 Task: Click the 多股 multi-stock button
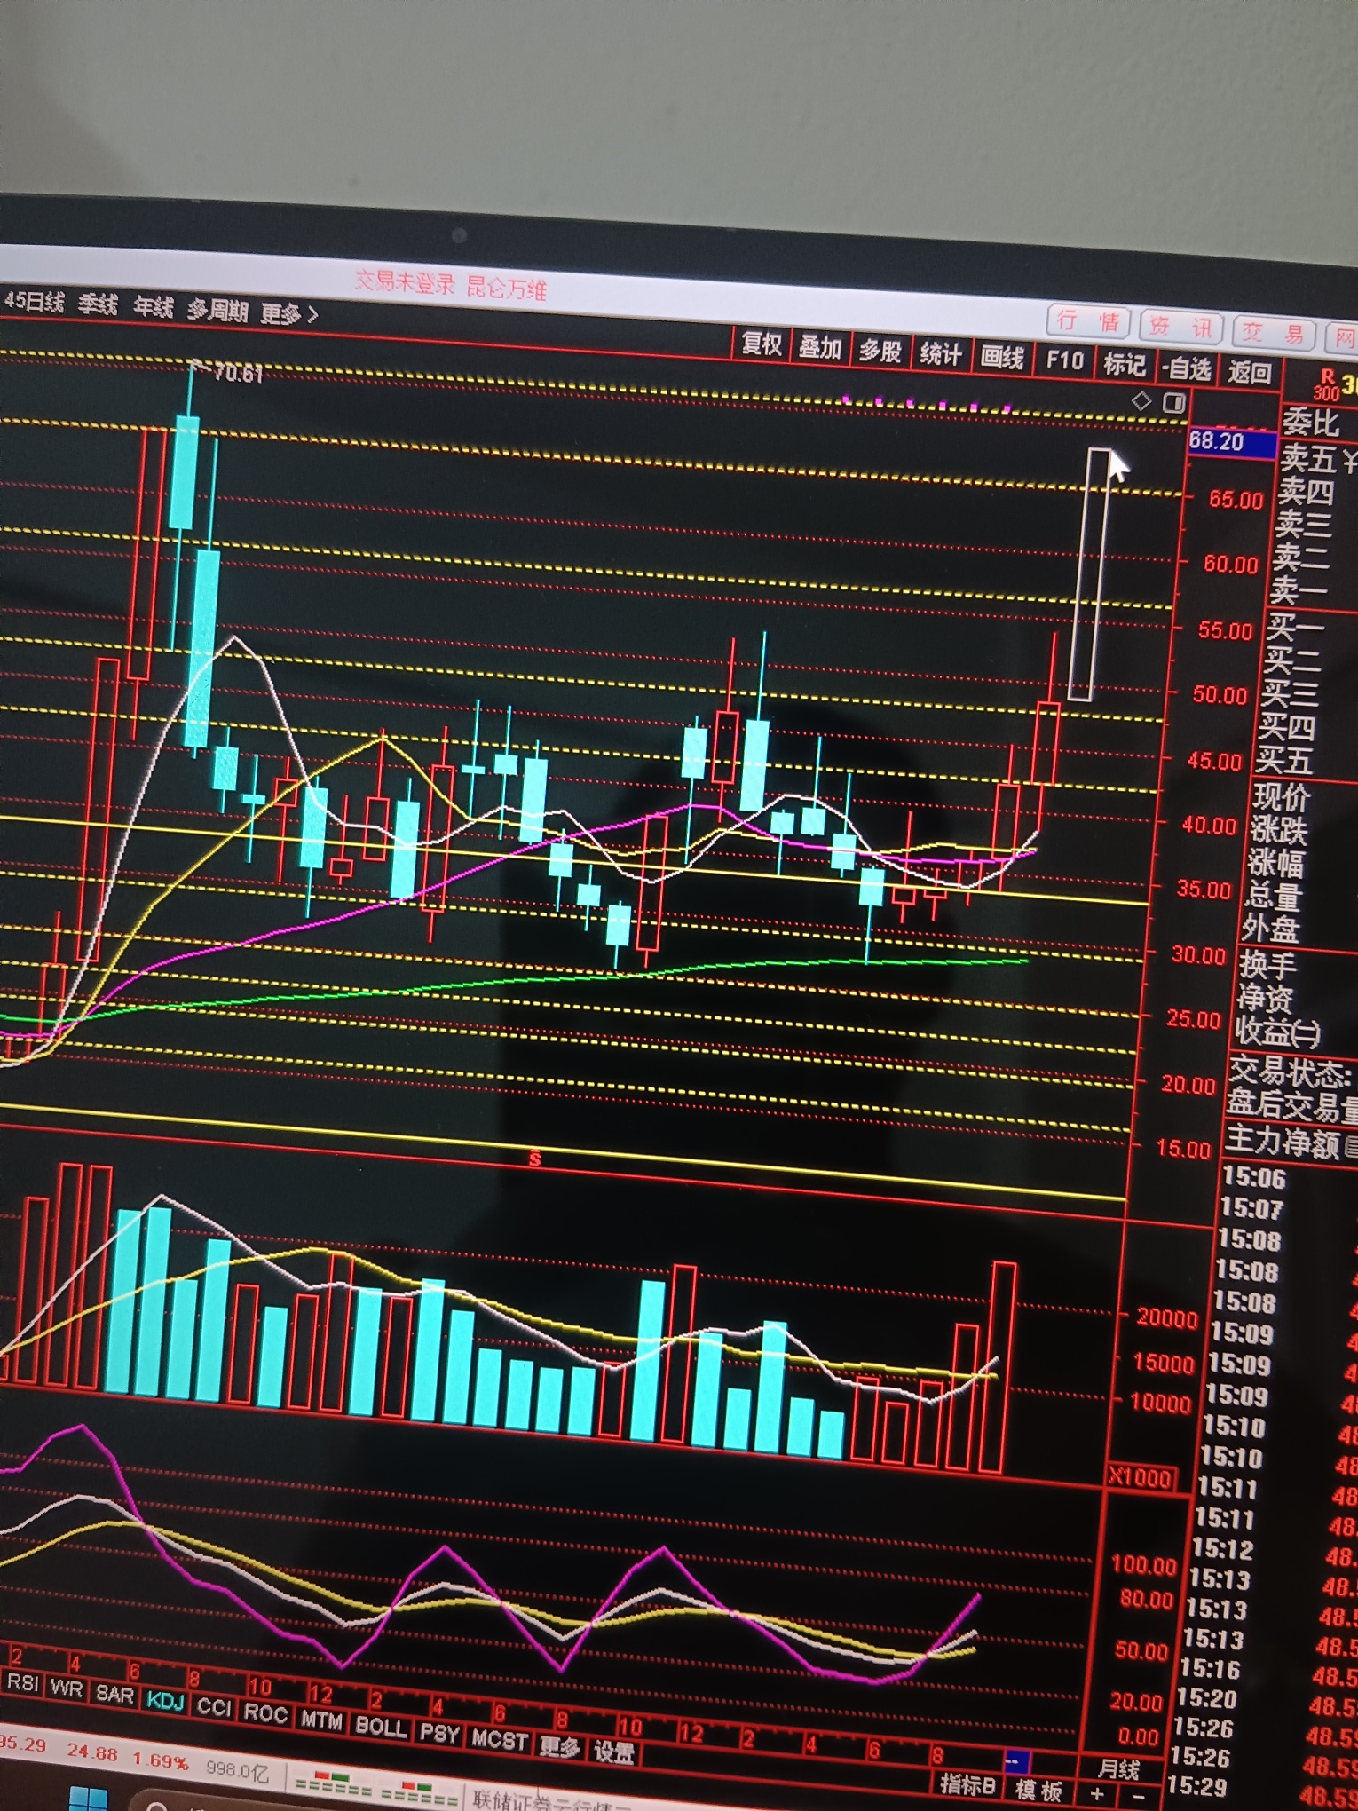880,350
